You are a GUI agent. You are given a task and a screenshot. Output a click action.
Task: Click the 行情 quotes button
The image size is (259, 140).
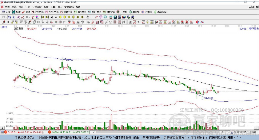(x=6, y=12)
